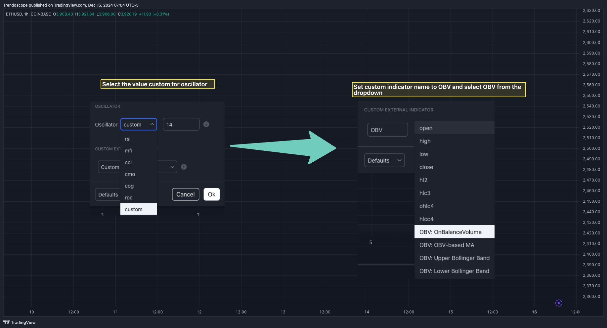Click the TradingView logo at bottom left
607x328 pixels.
pyautogui.click(x=20, y=322)
